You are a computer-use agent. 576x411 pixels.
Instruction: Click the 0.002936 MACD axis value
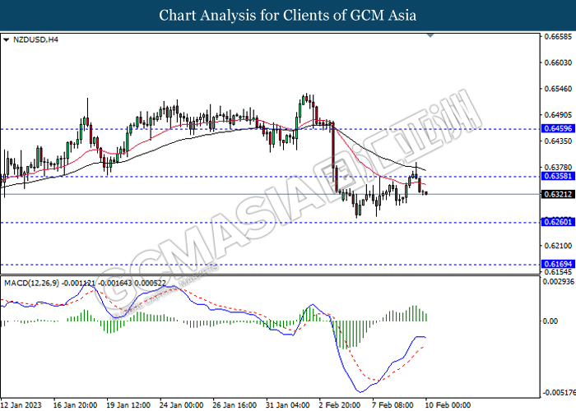pyautogui.click(x=559, y=281)
